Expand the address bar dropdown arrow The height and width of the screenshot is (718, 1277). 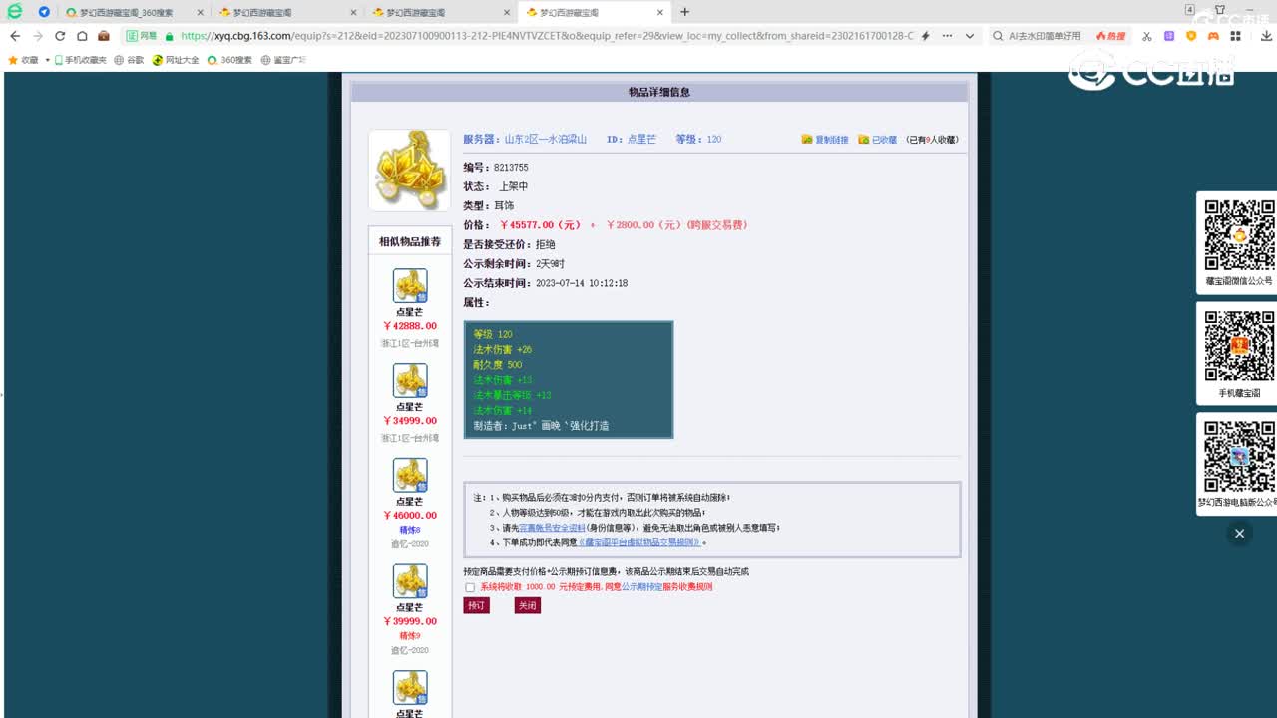pos(969,36)
